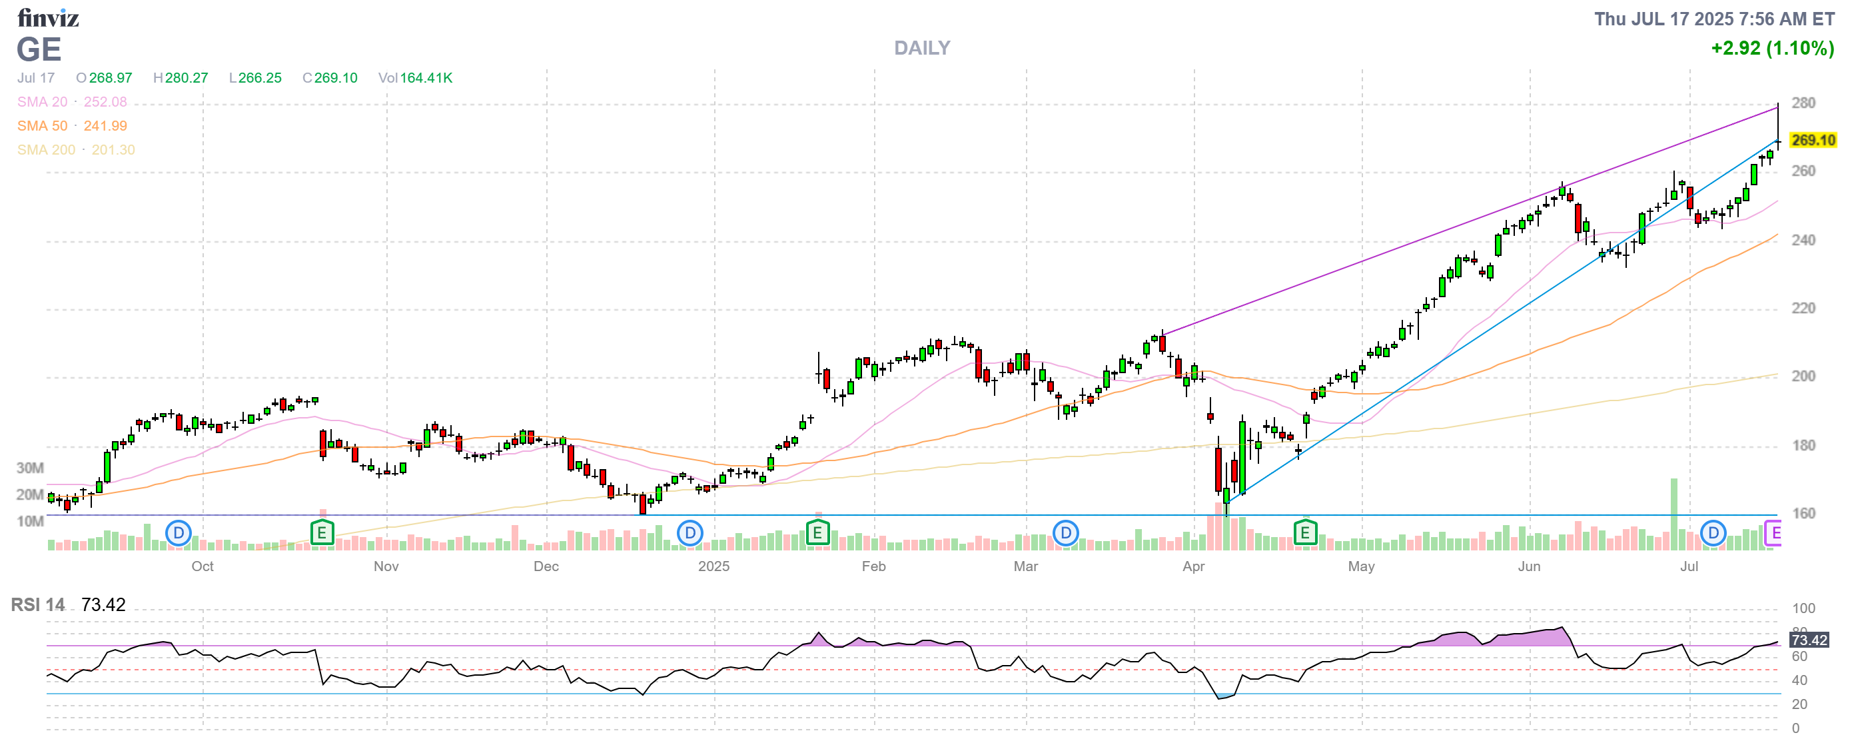
Task: Click the Vol 164.41K reading
Action: (x=415, y=77)
